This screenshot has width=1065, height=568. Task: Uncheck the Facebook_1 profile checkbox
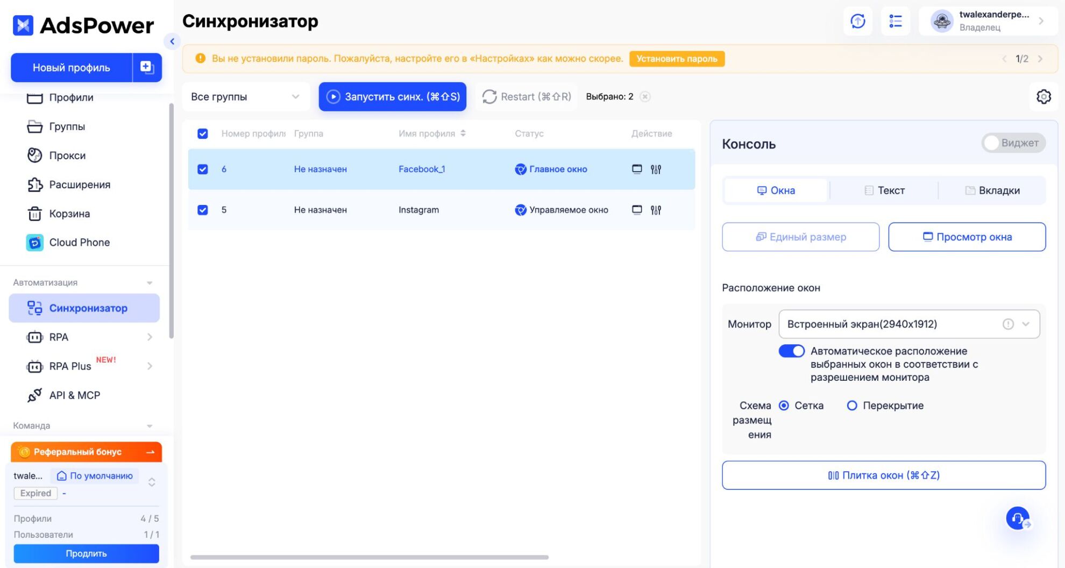(203, 169)
